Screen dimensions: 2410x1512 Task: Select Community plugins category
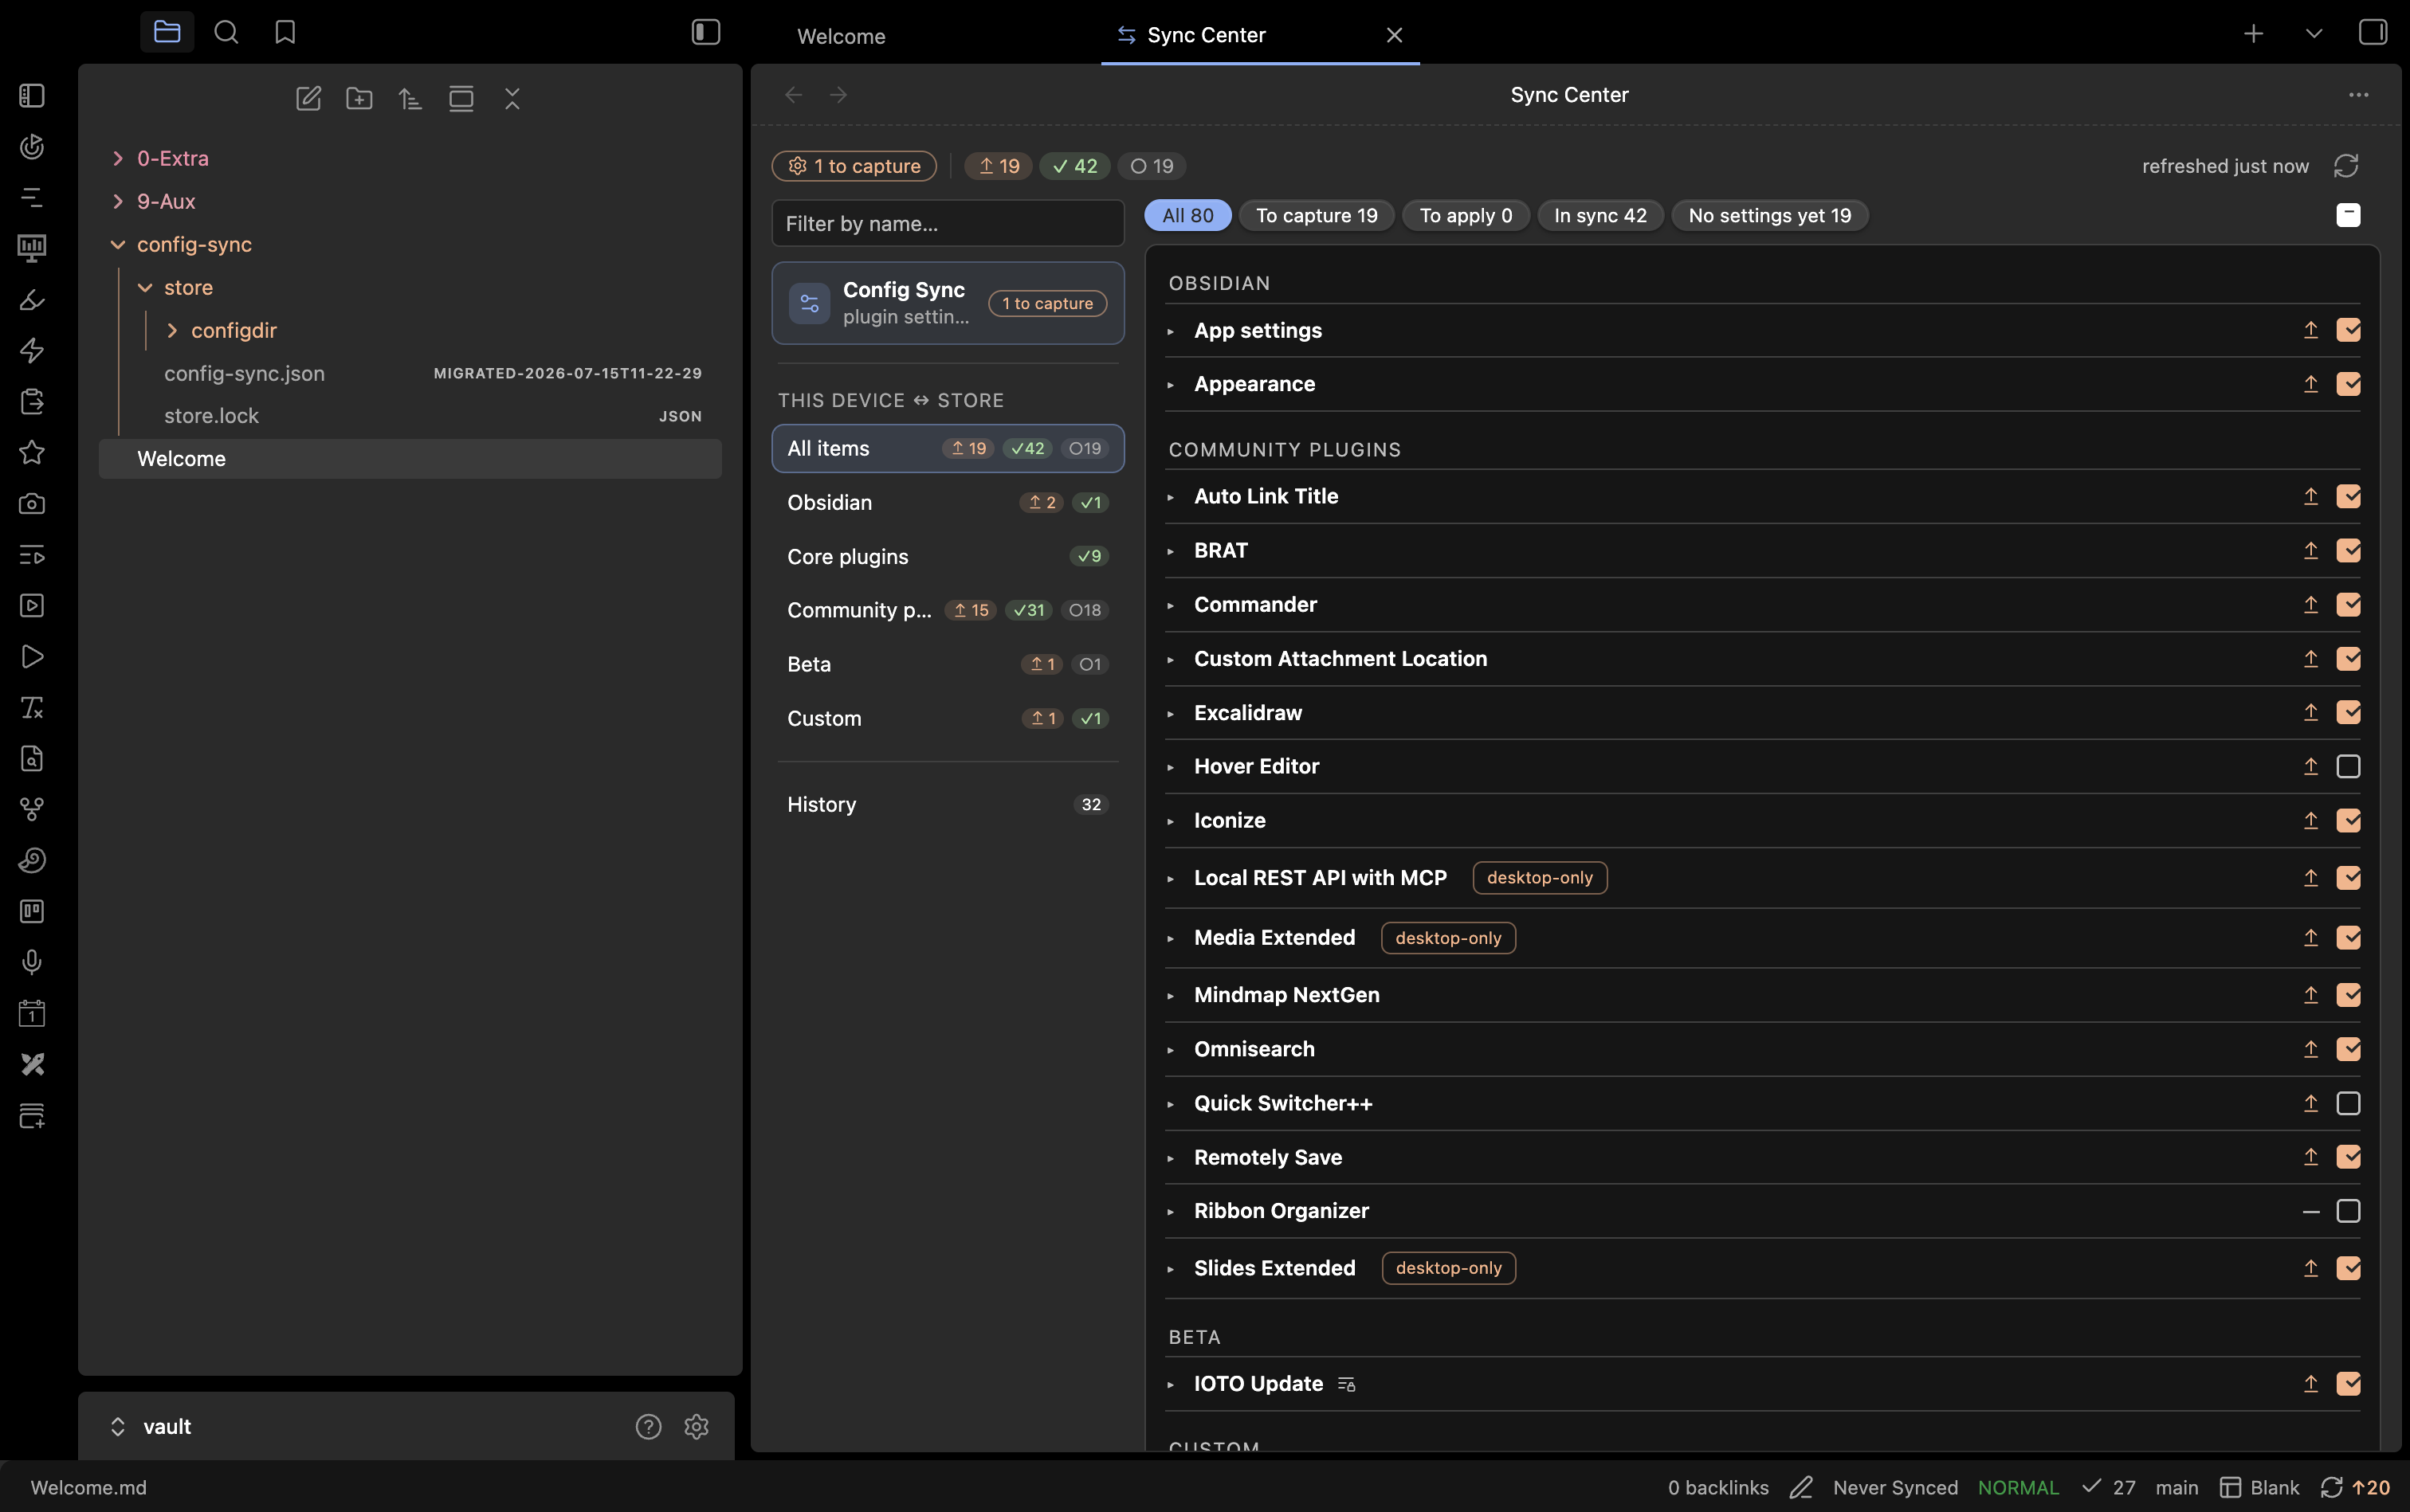click(948, 610)
